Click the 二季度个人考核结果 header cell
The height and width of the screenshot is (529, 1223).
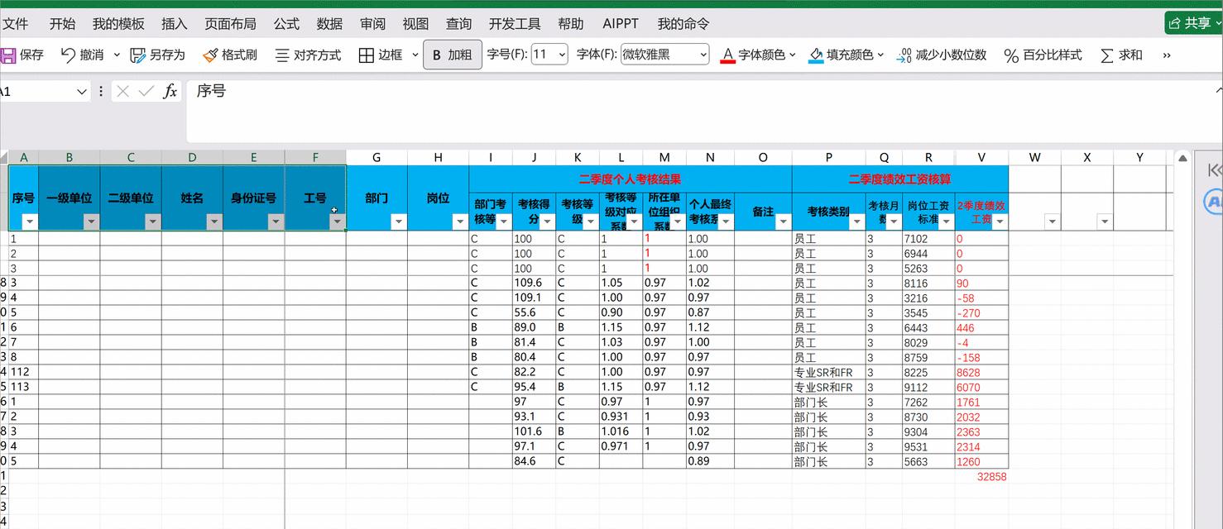[631, 178]
